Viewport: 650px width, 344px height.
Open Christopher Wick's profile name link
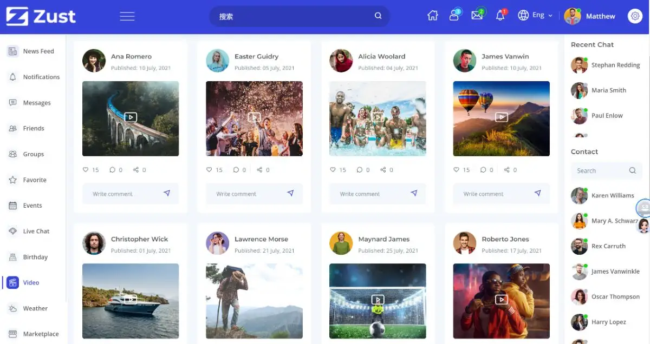pos(139,239)
